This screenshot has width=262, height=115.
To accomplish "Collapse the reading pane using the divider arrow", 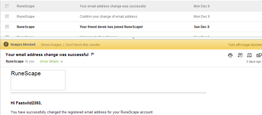I will 133,38.
